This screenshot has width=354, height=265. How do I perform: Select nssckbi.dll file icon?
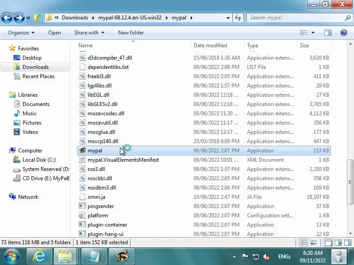[x=82, y=178]
